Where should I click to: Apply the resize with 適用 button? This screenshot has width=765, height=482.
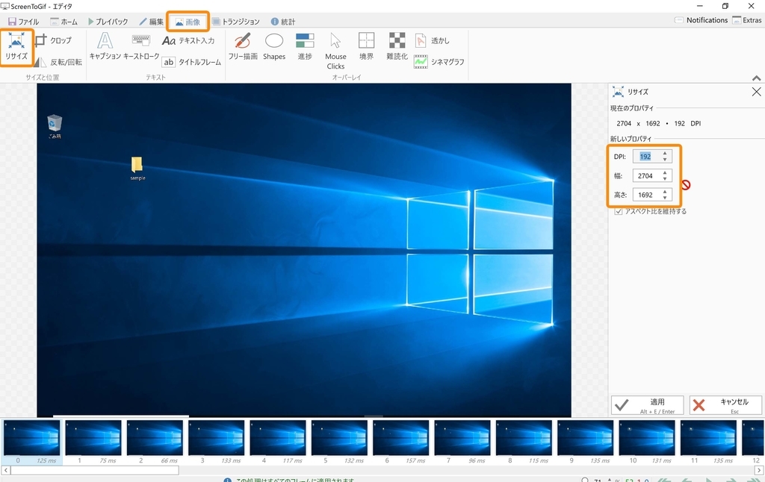(x=648, y=405)
